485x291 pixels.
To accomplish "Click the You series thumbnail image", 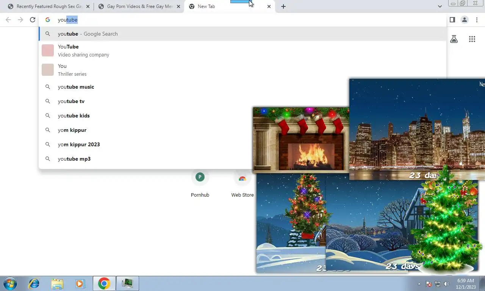I will [x=48, y=70].
